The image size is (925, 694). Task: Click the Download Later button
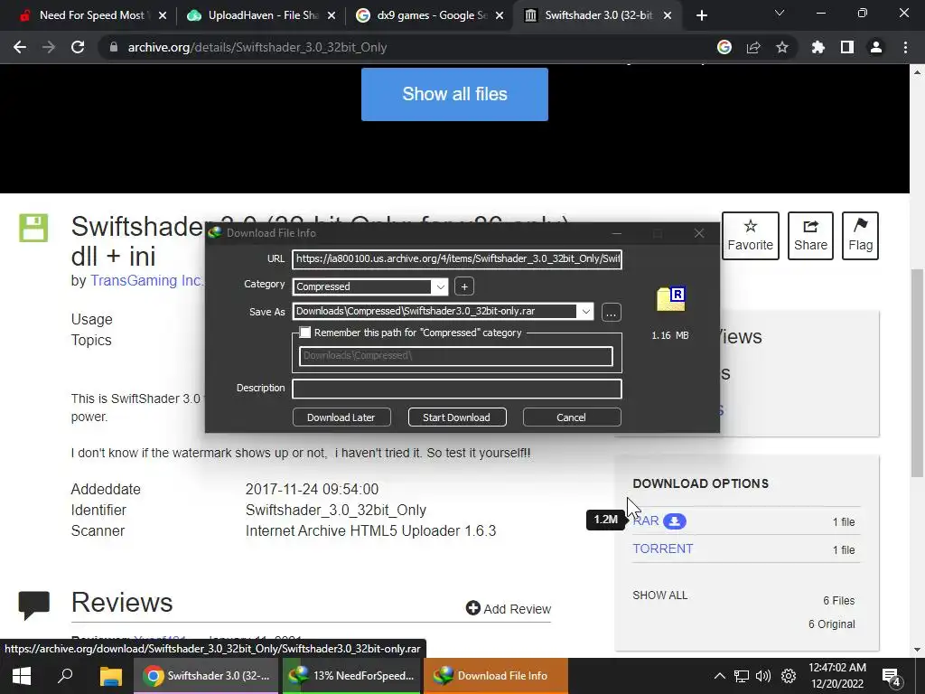click(341, 417)
